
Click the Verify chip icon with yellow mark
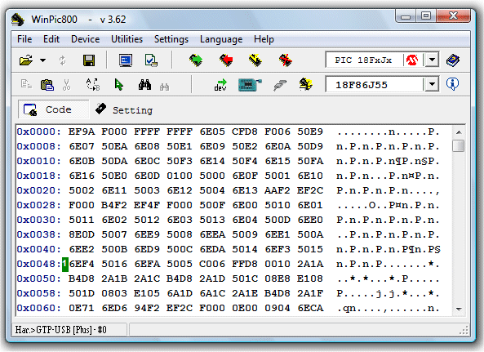(x=255, y=60)
